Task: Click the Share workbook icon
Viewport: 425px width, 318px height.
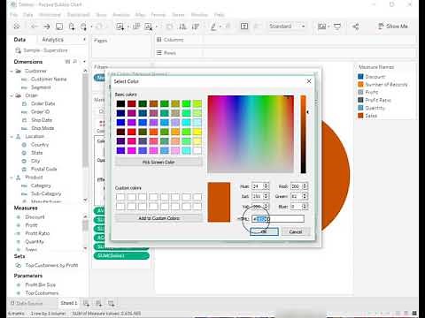Action: coord(355,26)
